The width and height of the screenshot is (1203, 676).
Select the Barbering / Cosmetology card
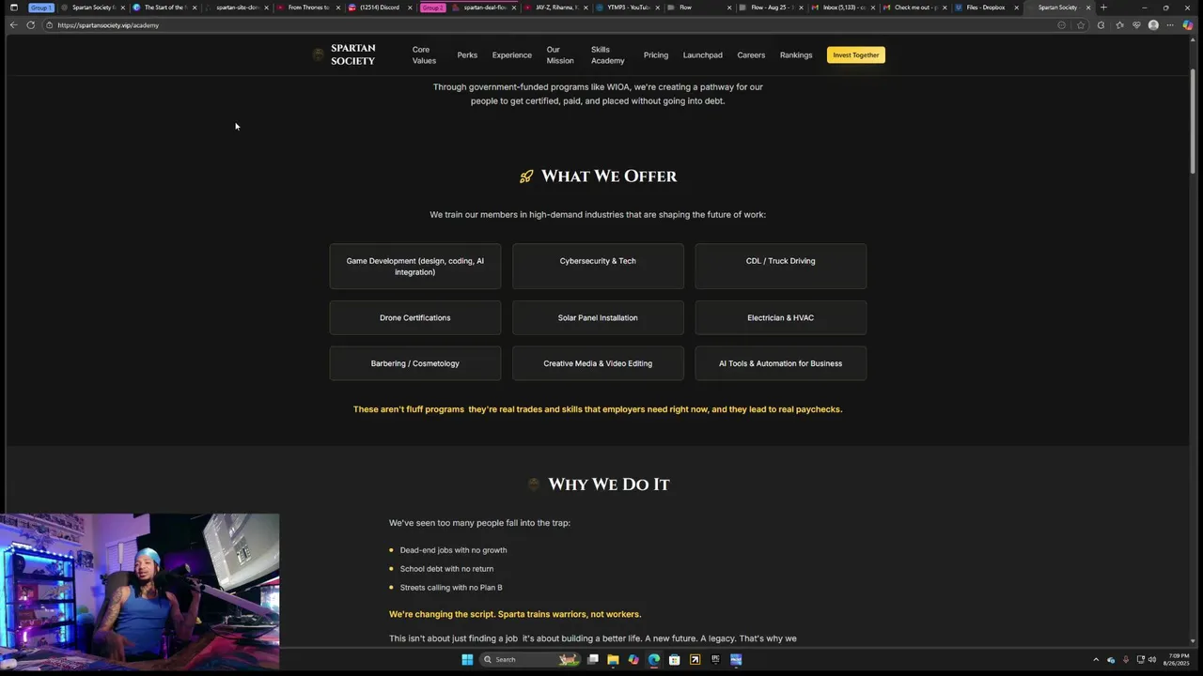(x=415, y=363)
